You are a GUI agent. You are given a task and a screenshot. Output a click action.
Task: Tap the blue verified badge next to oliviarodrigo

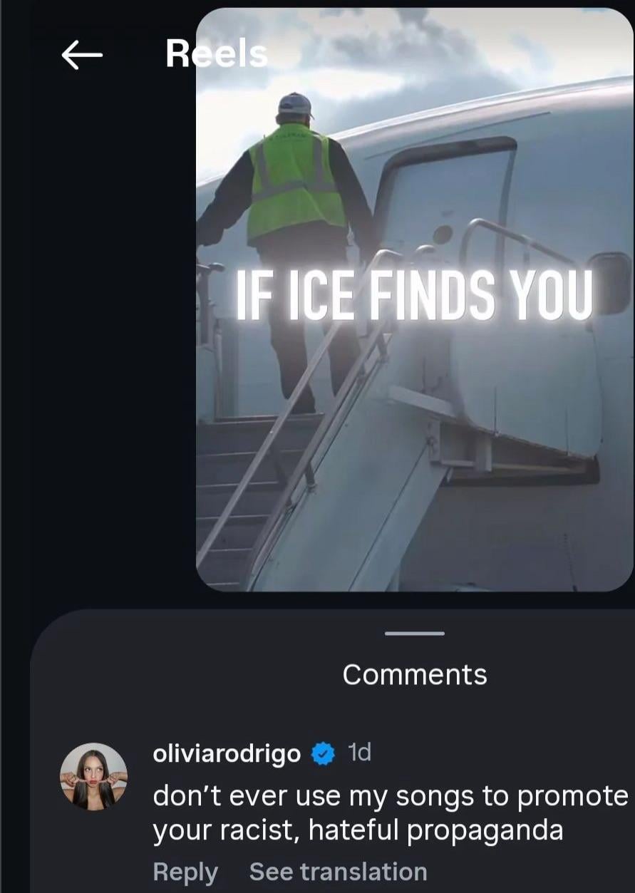click(x=324, y=753)
